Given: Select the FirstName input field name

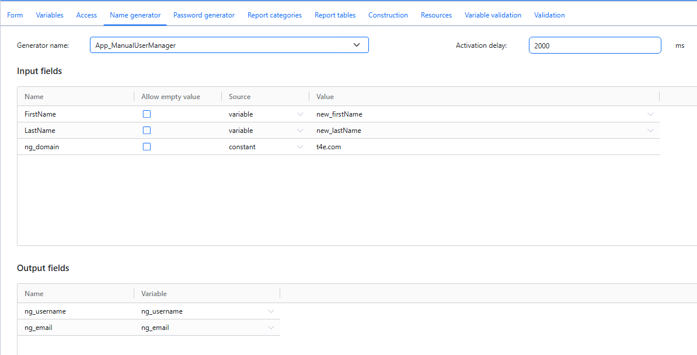Looking at the screenshot, I should click(x=40, y=114).
